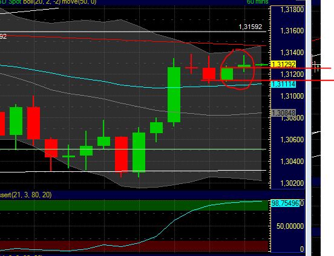The height and width of the screenshot is (256, 334).
Task: Select the ssert(21, 3, 80, 20) oscillator label
Action: click(x=26, y=195)
